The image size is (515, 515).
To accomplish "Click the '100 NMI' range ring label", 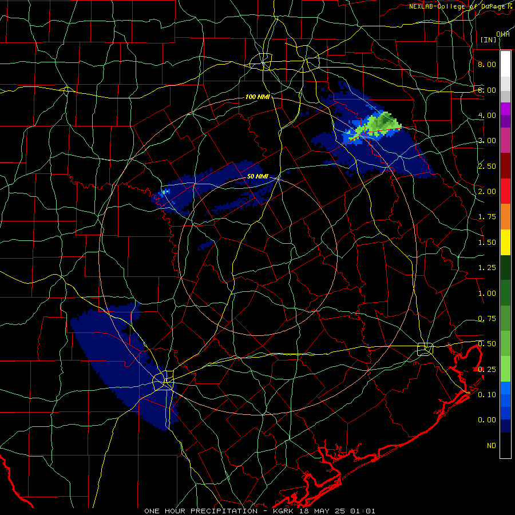I will point(257,97).
